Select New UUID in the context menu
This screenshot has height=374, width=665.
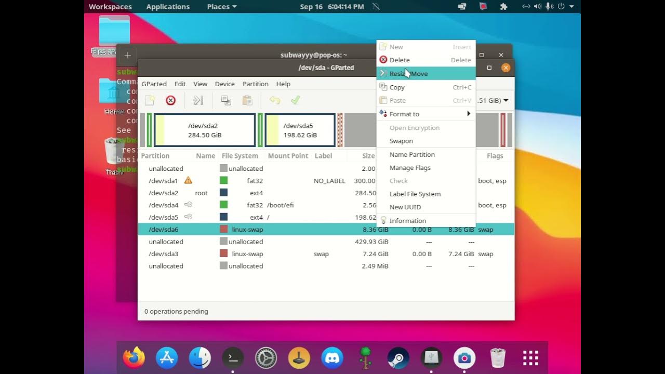click(426, 207)
